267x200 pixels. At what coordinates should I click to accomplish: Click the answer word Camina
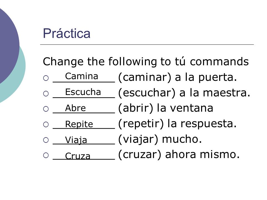pyautogui.click(x=81, y=76)
